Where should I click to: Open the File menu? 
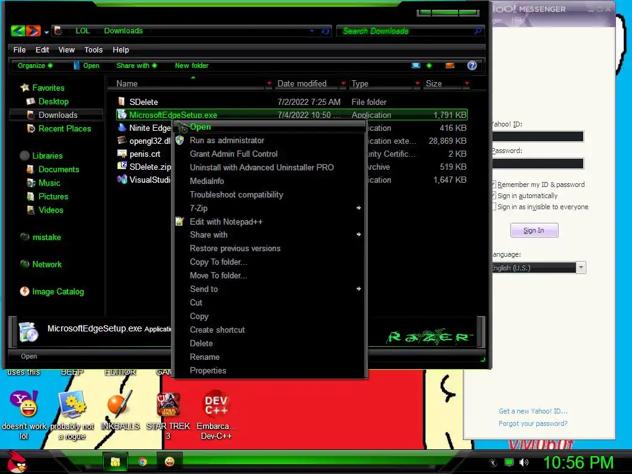point(19,49)
